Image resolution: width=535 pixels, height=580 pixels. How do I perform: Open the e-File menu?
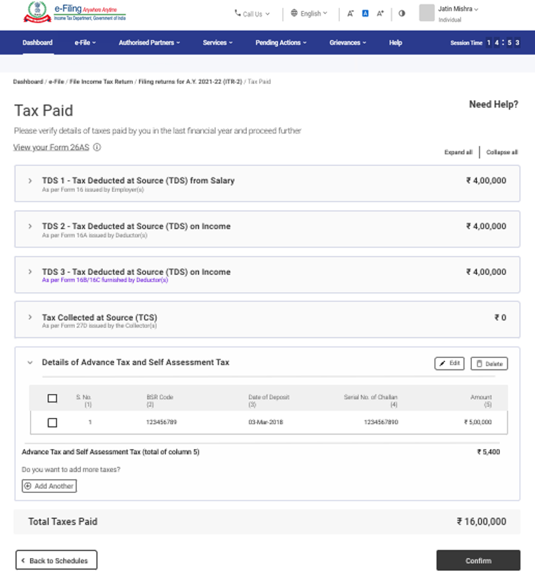tap(85, 43)
